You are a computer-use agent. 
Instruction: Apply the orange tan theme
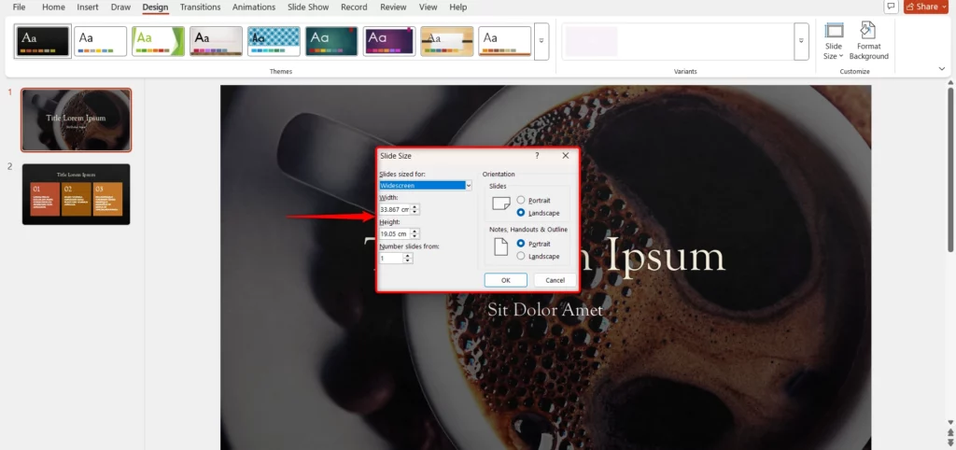[447, 41]
